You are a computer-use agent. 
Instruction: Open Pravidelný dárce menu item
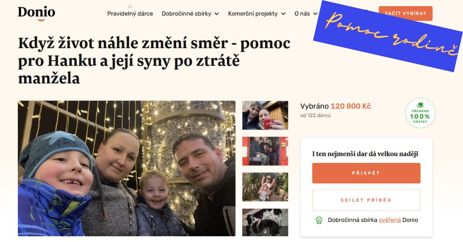[x=130, y=13]
